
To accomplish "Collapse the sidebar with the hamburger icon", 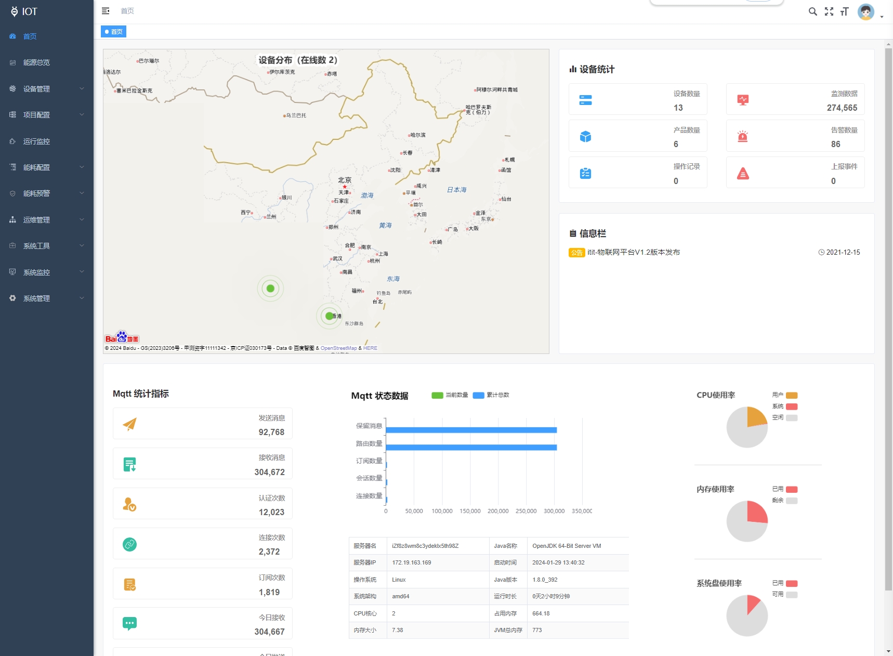I will (106, 11).
